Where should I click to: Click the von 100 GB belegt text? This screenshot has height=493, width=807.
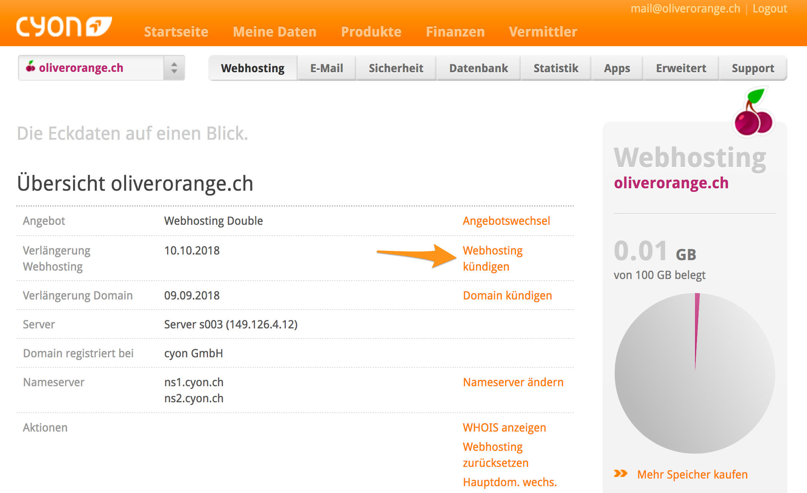660,275
